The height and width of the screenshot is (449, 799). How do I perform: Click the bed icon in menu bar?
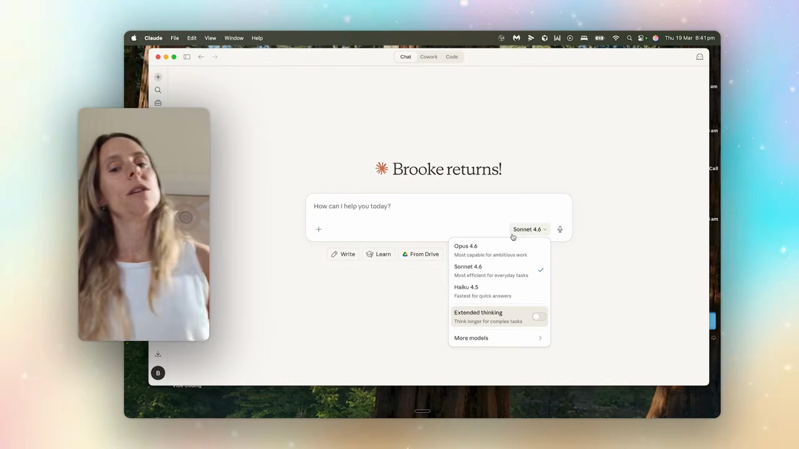(584, 38)
